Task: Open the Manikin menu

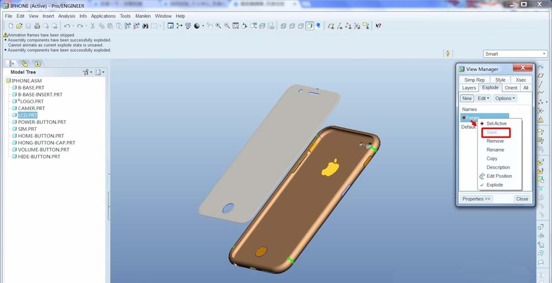Action: pos(143,16)
